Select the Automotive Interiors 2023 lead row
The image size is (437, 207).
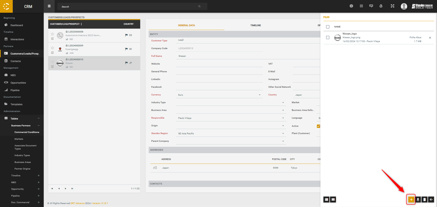click(x=94, y=35)
